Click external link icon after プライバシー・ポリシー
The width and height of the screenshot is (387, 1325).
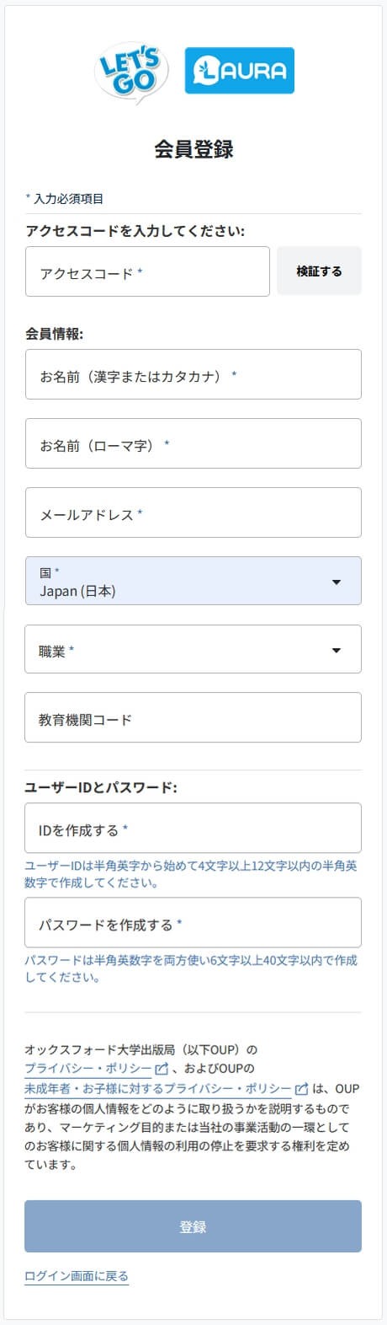(x=162, y=1069)
